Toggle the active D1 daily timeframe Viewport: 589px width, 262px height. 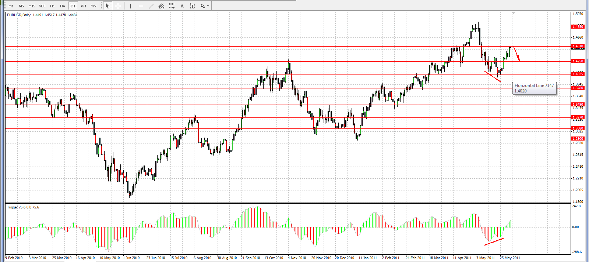click(x=73, y=6)
